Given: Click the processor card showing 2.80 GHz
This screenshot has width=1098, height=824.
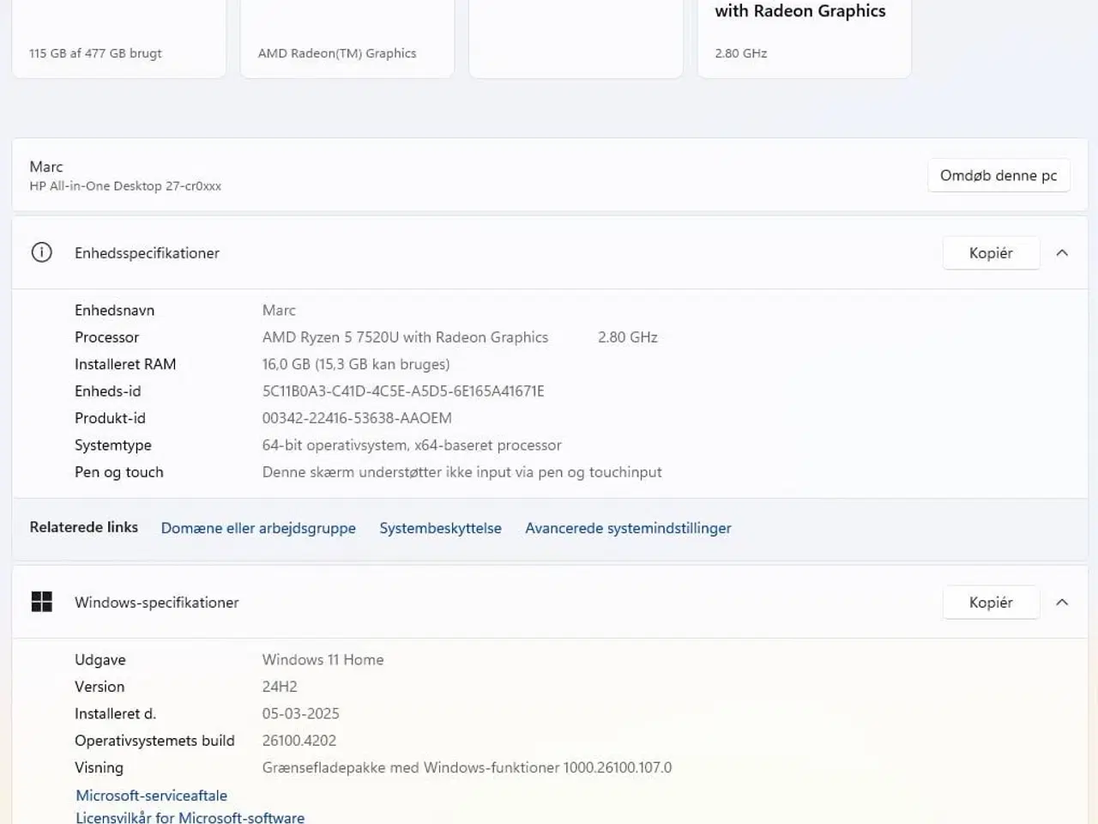Looking at the screenshot, I should pos(804,39).
